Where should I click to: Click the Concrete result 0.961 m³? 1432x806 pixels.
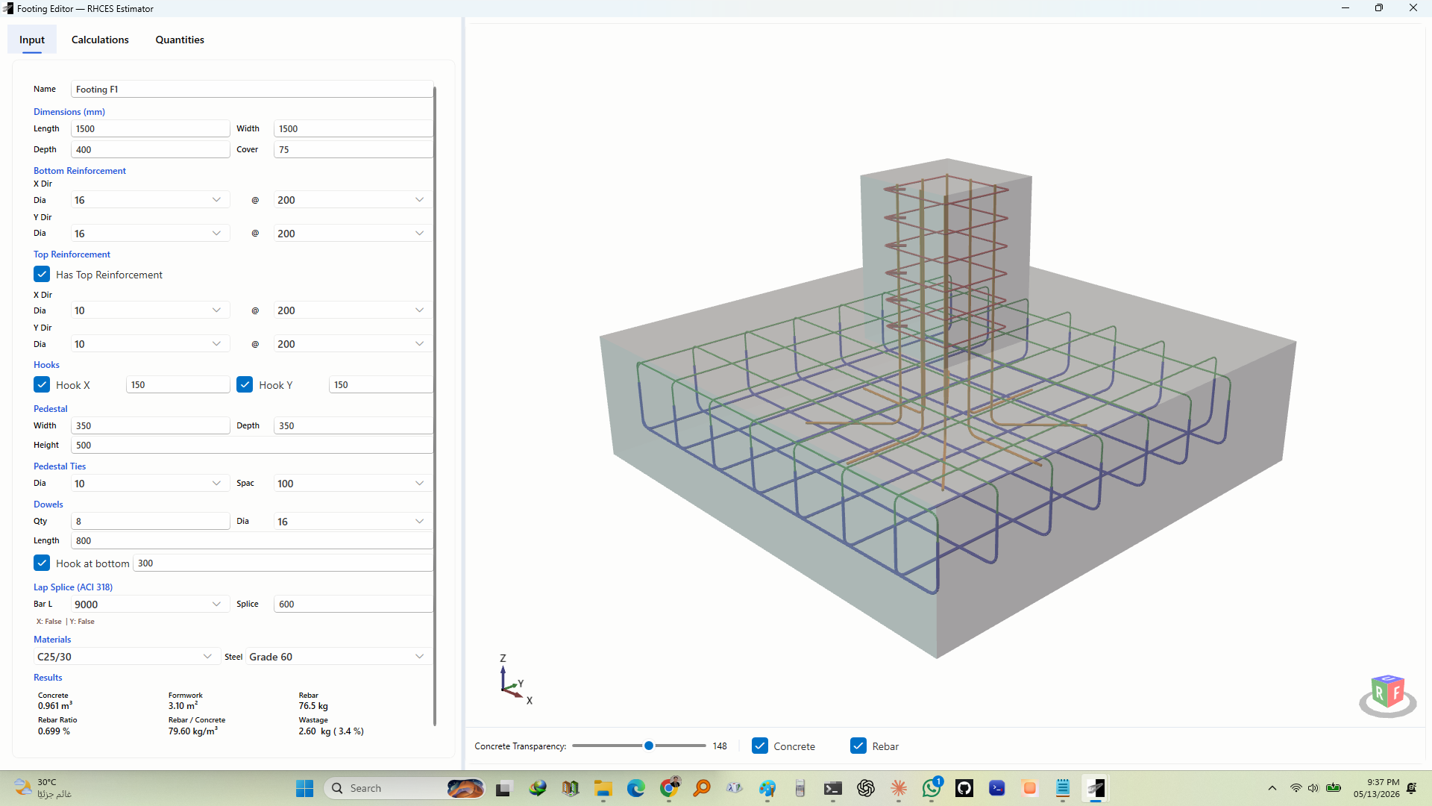pyautogui.click(x=55, y=706)
